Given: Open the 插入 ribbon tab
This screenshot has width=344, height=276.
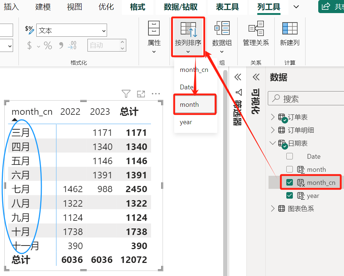Looking at the screenshot, I should click(x=11, y=7).
